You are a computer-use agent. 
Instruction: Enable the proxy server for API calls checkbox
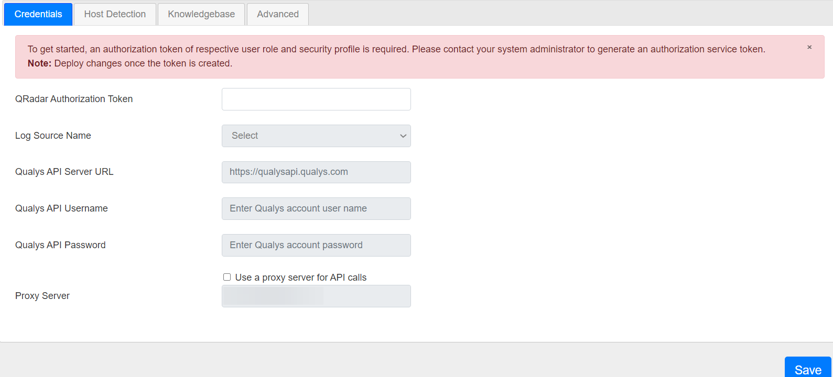pyautogui.click(x=227, y=277)
